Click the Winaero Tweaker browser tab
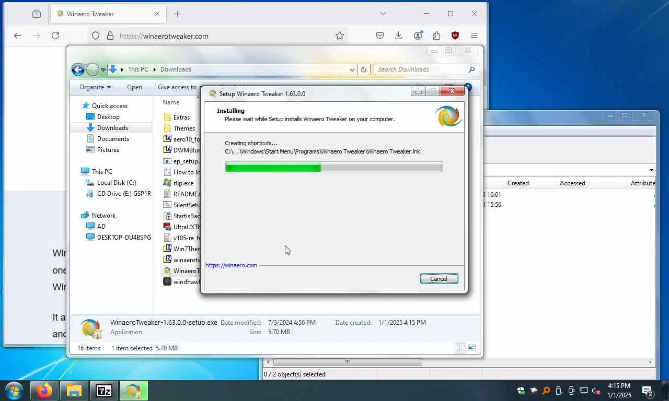669x401 pixels. coord(108,14)
